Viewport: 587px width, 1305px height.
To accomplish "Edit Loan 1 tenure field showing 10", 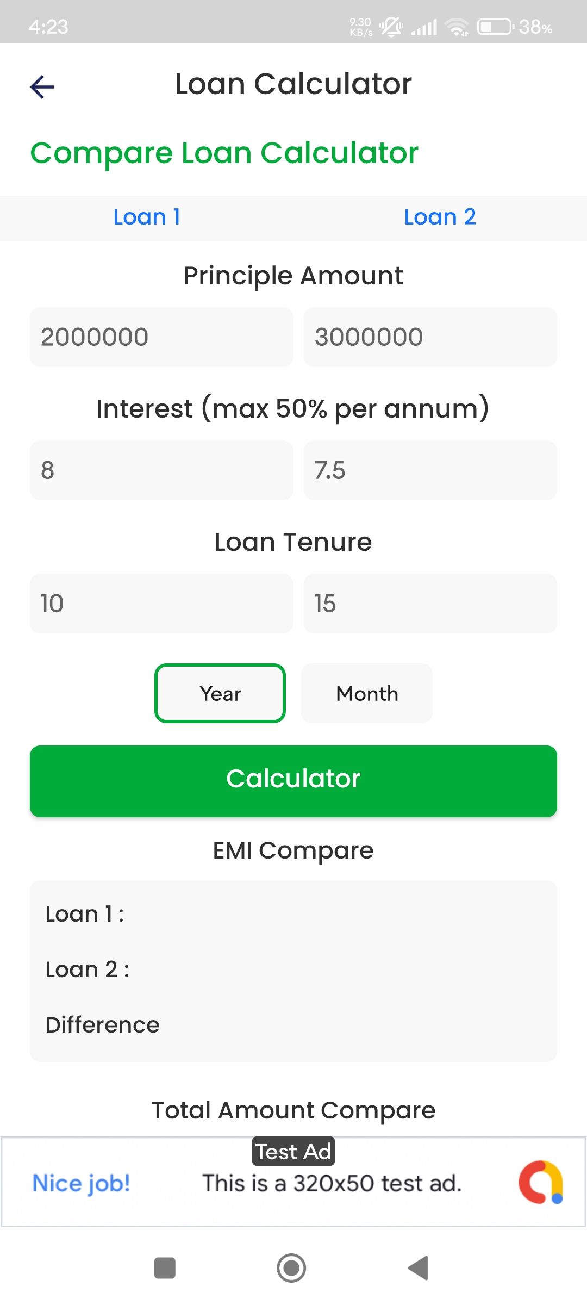I will tap(161, 604).
